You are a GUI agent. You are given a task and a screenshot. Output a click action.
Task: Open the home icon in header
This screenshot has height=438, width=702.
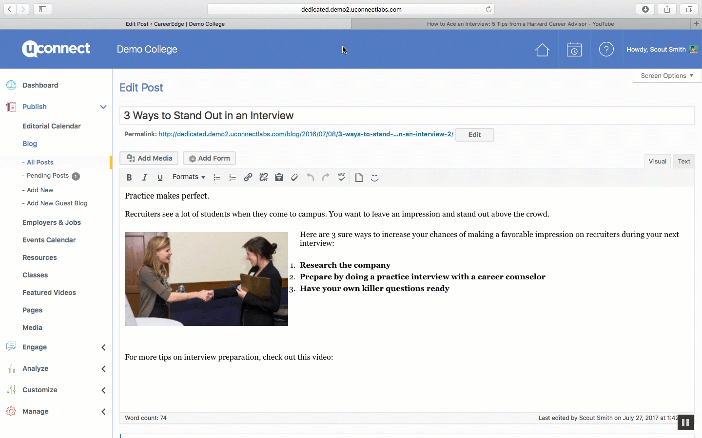(x=542, y=50)
